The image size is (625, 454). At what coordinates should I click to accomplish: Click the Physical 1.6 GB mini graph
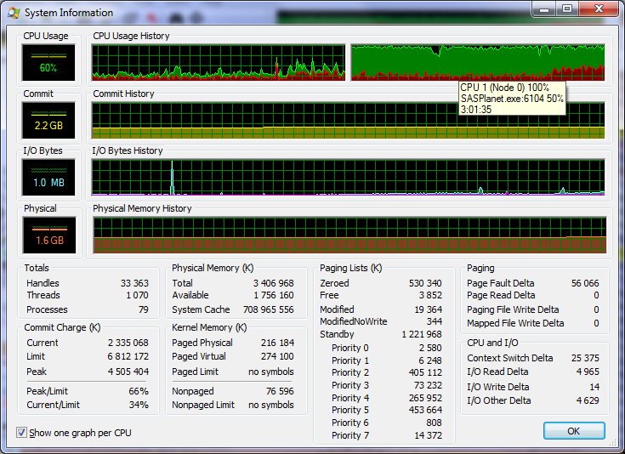tap(48, 236)
